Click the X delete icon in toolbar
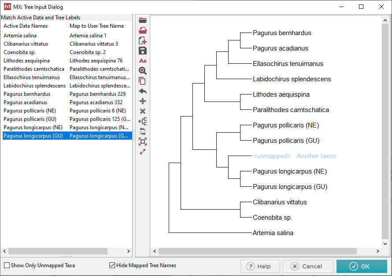Viewport: 392px width, 276px height. coord(142,111)
